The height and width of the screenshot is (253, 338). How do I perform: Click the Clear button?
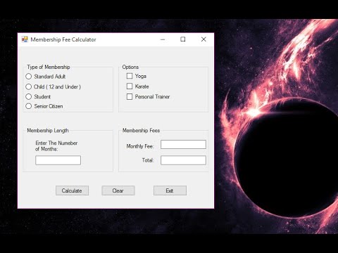[118, 190]
